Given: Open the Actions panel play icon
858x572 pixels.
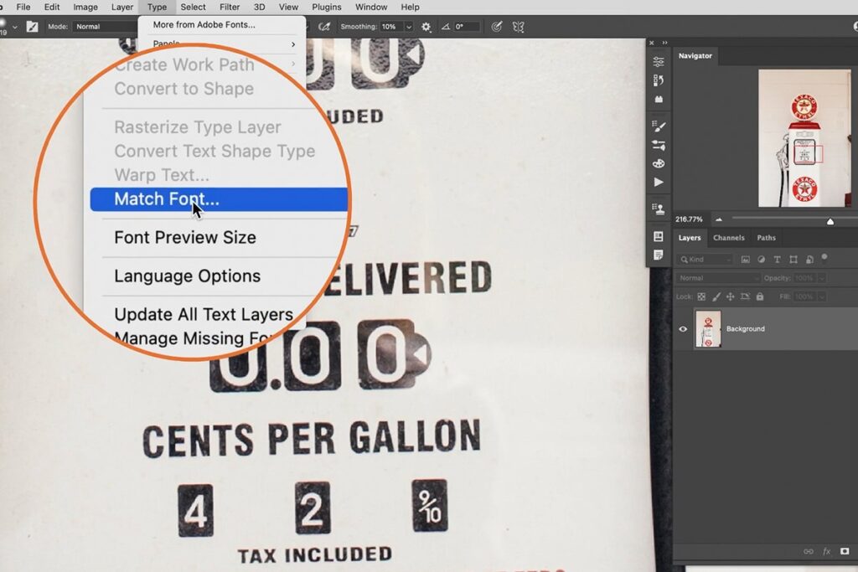Looking at the screenshot, I should coord(659,182).
